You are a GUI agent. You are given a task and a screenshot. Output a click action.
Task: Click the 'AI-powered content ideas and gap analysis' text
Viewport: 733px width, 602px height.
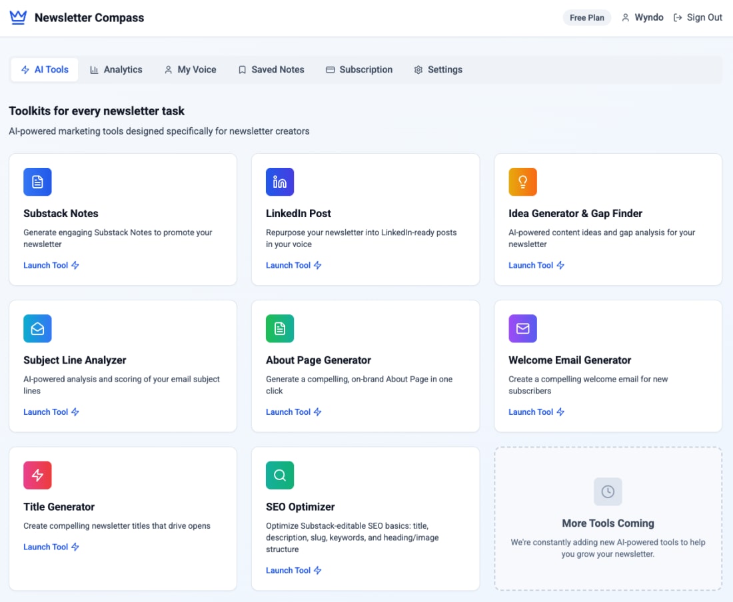(x=602, y=238)
